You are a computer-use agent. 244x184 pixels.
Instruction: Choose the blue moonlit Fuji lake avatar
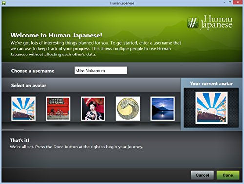pyautogui.click(x=163, y=109)
